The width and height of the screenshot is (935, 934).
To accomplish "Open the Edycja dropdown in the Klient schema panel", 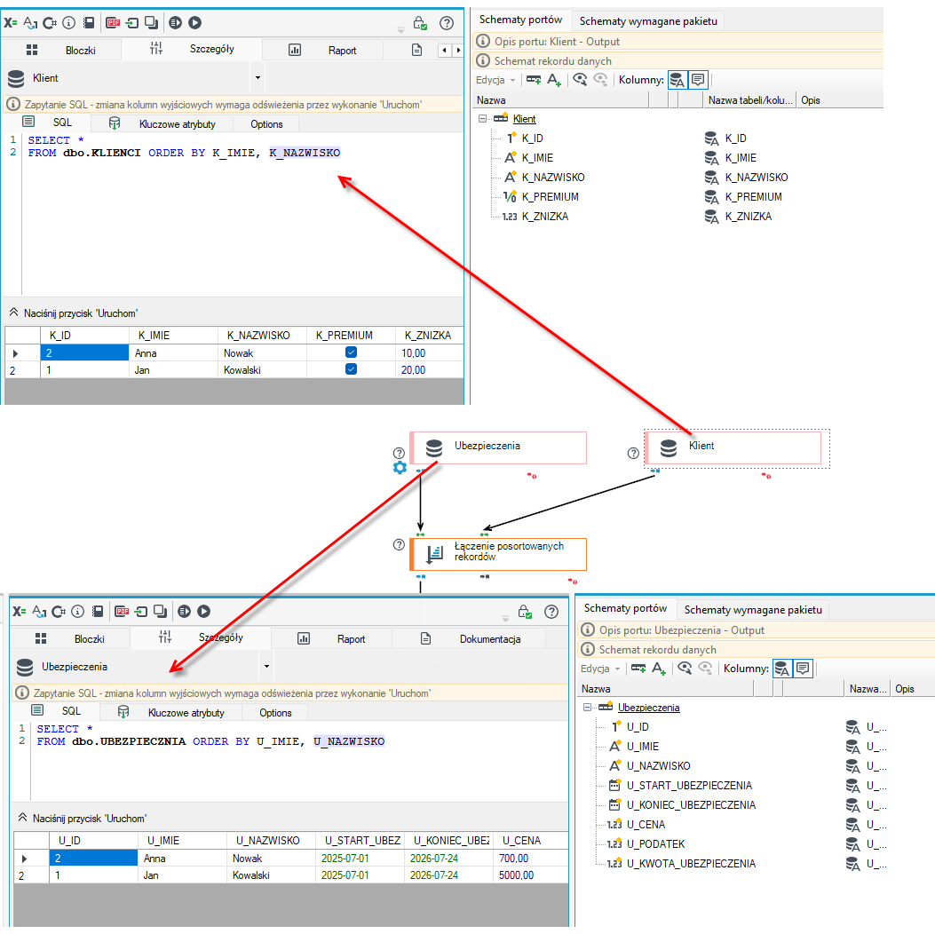I will tap(495, 80).
